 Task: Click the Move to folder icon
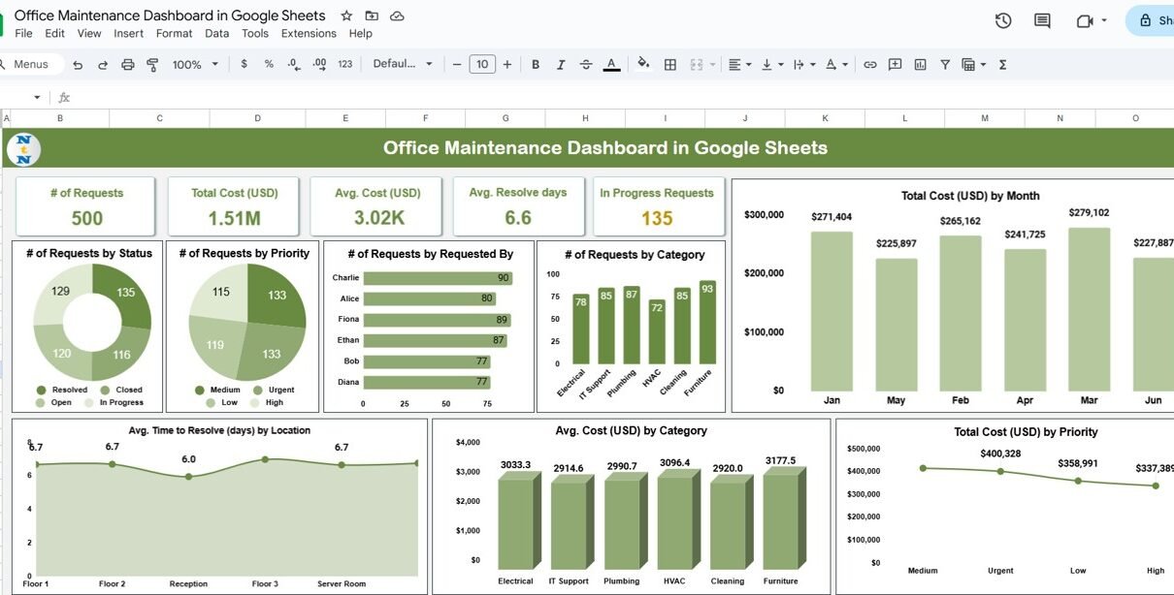(372, 16)
